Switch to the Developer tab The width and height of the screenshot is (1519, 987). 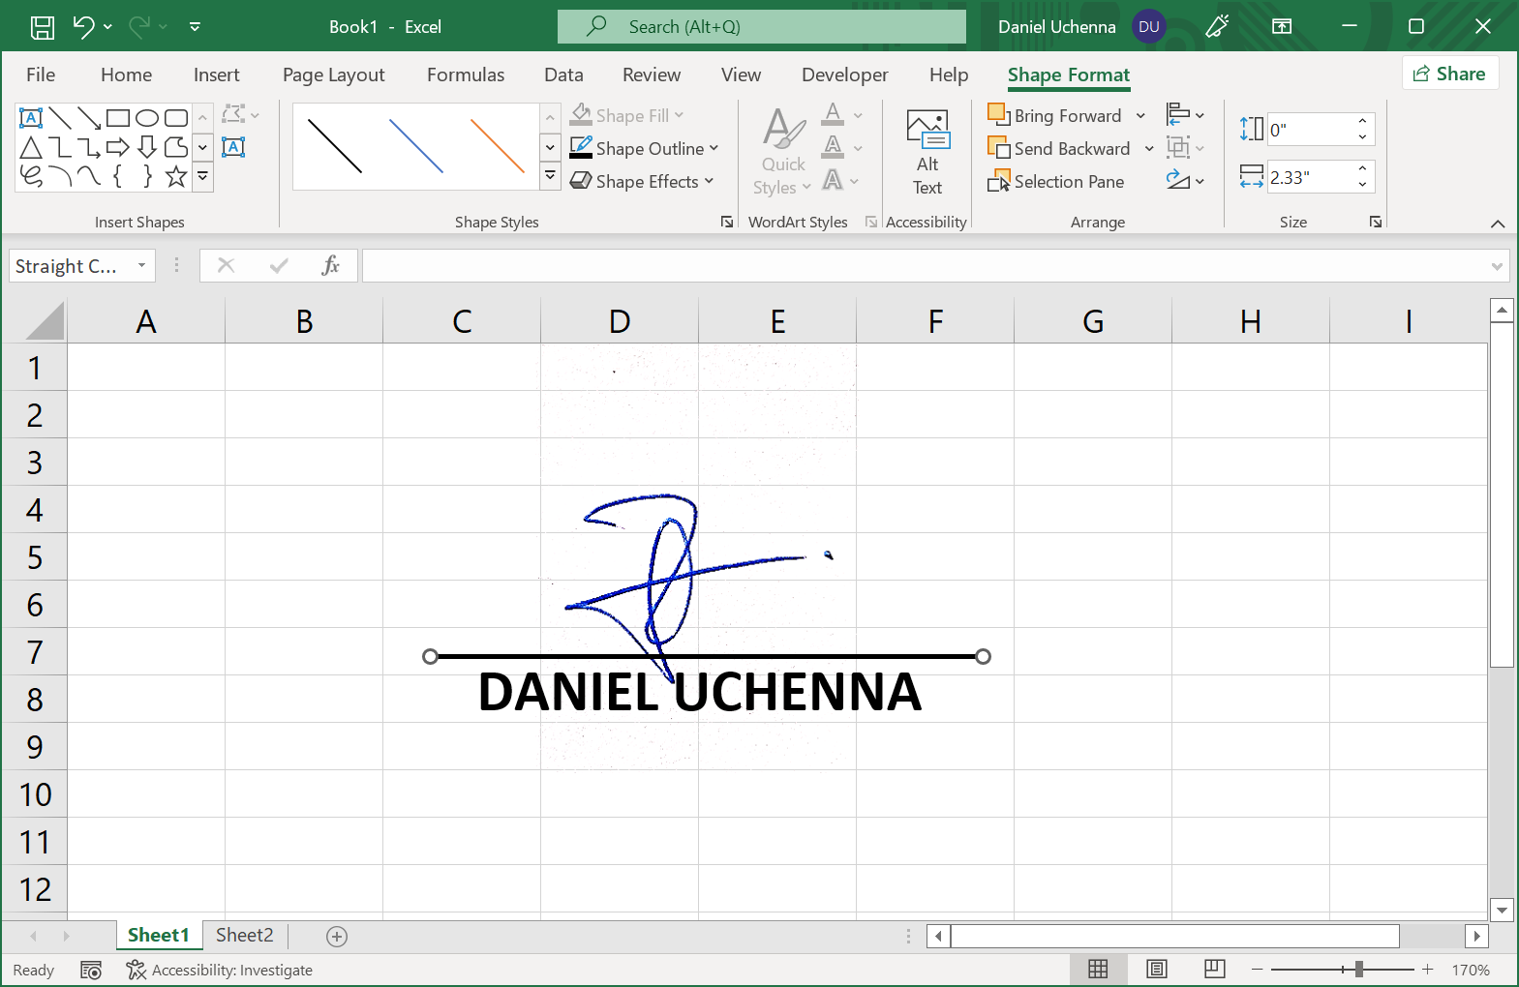point(844,75)
